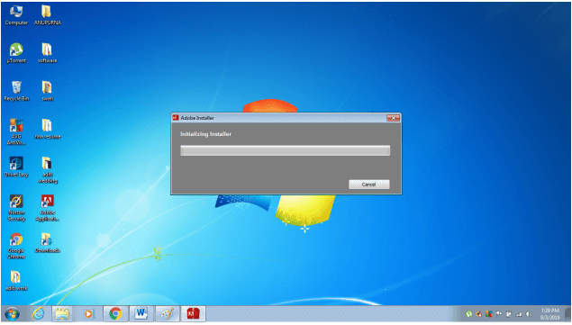This screenshot has width=572, height=325.
Task: Open the µTorrent desktop icon
Action: 16,53
